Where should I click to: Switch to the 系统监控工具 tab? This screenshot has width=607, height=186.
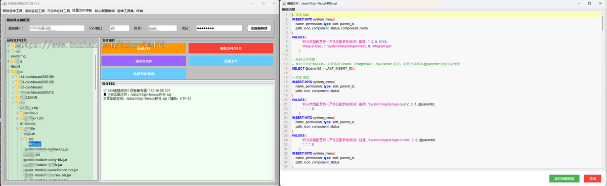pyautogui.click(x=35, y=10)
